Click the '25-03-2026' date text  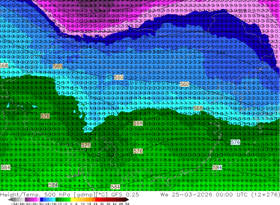(x=192, y=194)
